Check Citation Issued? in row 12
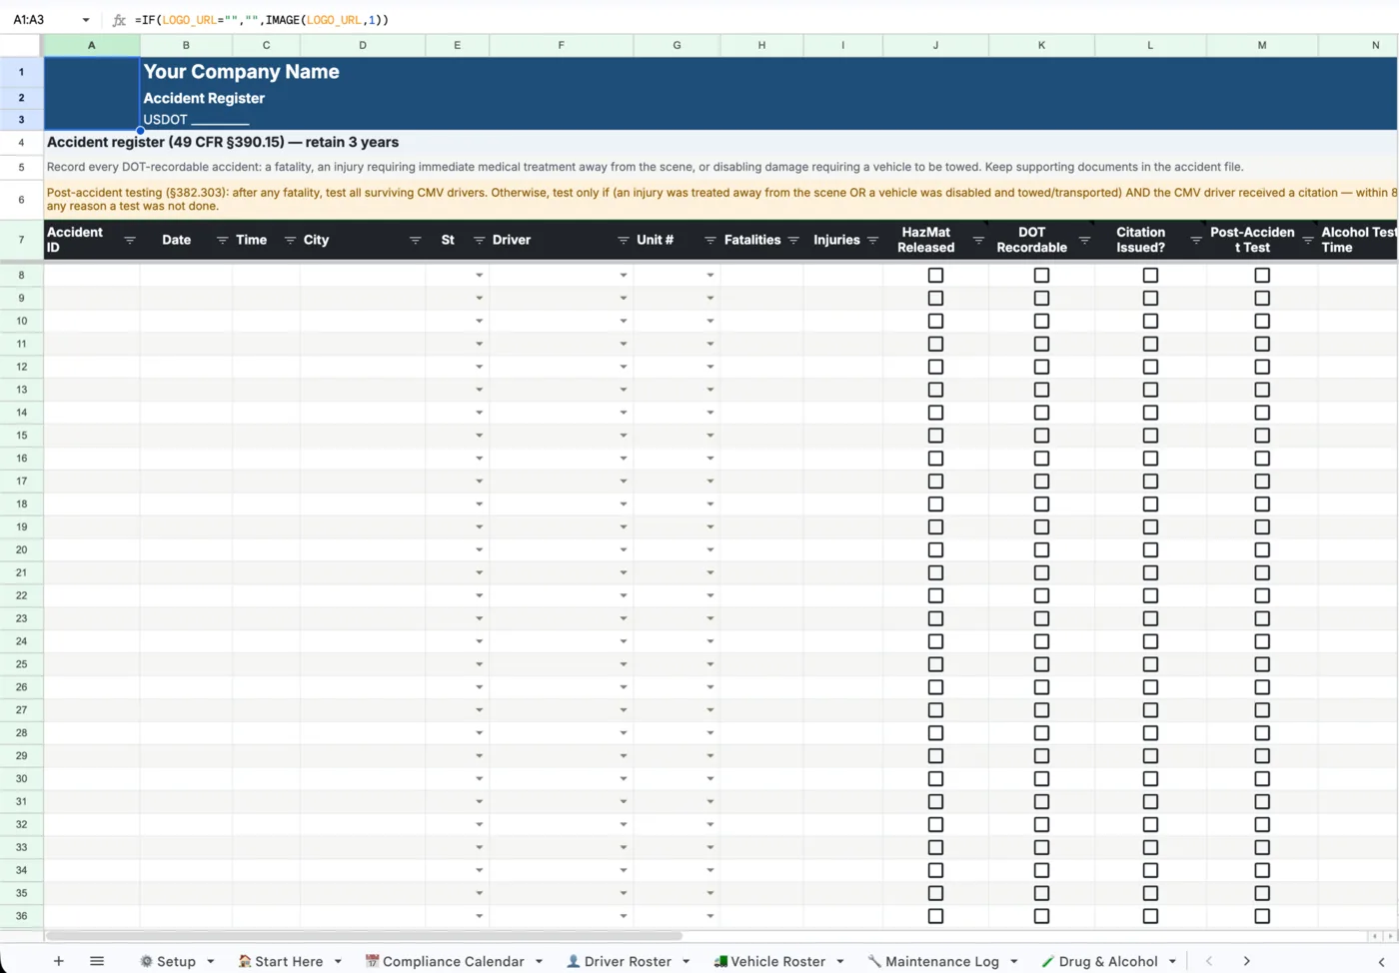Image resolution: width=1399 pixels, height=973 pixels. point(1150,367)
